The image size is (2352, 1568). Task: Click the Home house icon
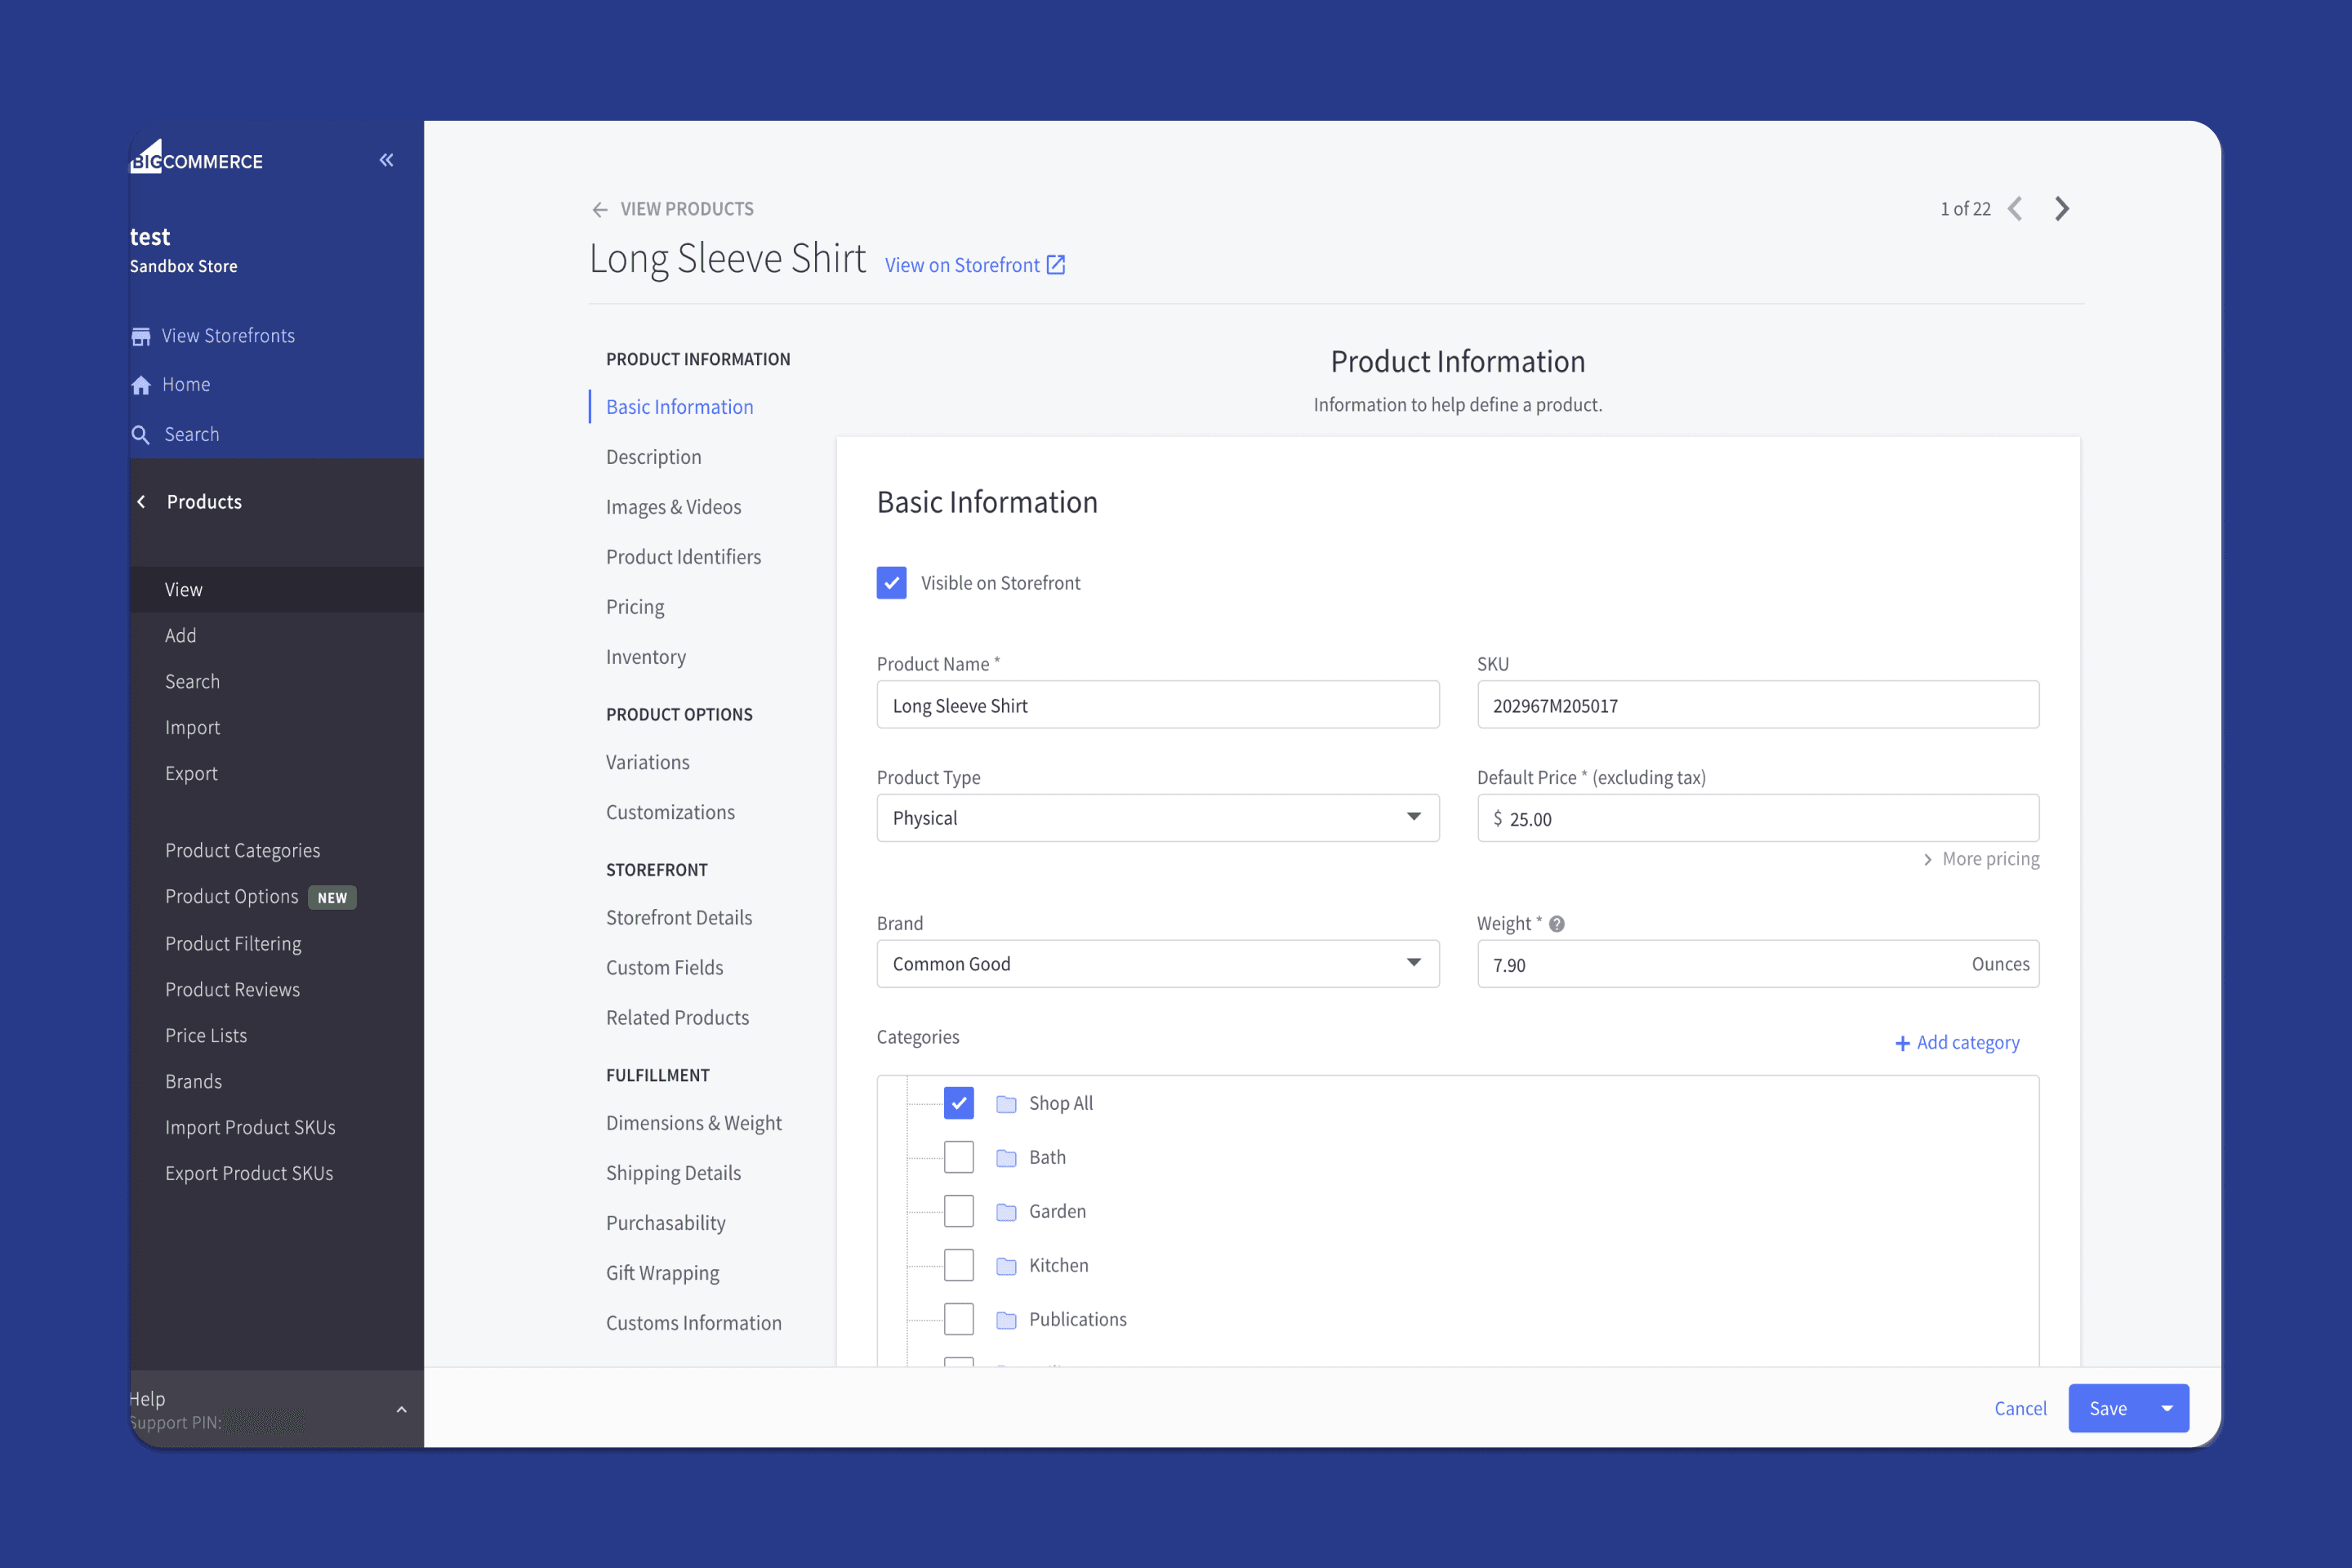click(141, 385)
